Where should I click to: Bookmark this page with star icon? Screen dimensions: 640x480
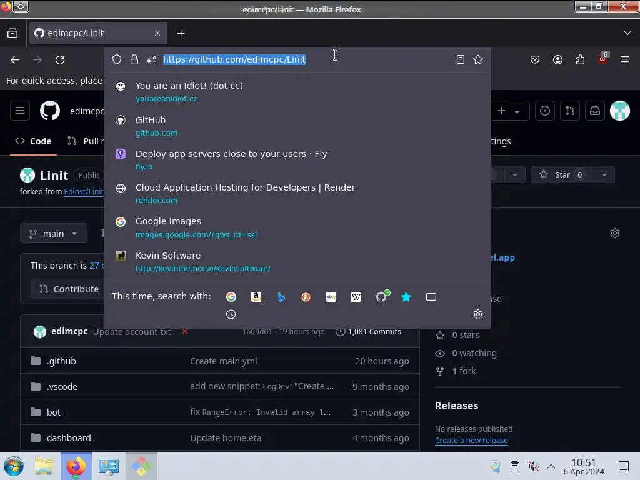coord(478,59)
